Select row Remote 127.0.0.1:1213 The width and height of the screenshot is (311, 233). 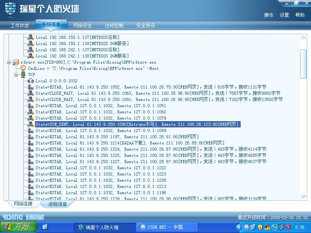(x=101, y=186)
